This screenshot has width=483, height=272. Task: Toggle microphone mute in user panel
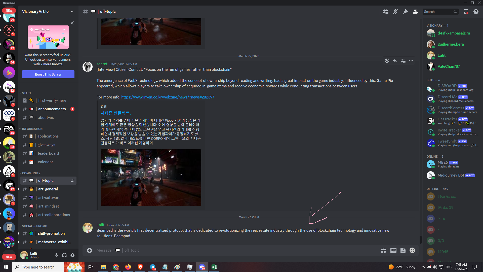tap(56, 255)
